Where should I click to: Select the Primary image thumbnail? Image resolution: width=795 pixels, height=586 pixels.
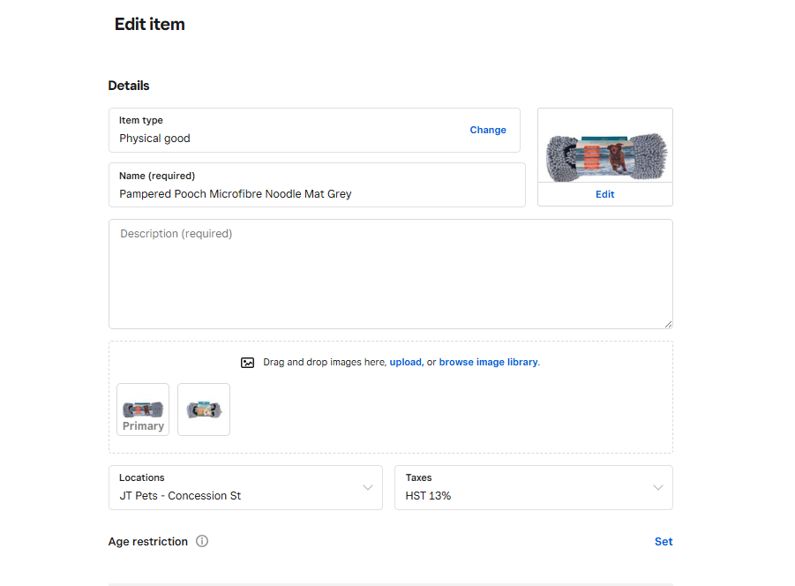pos(143,409)
